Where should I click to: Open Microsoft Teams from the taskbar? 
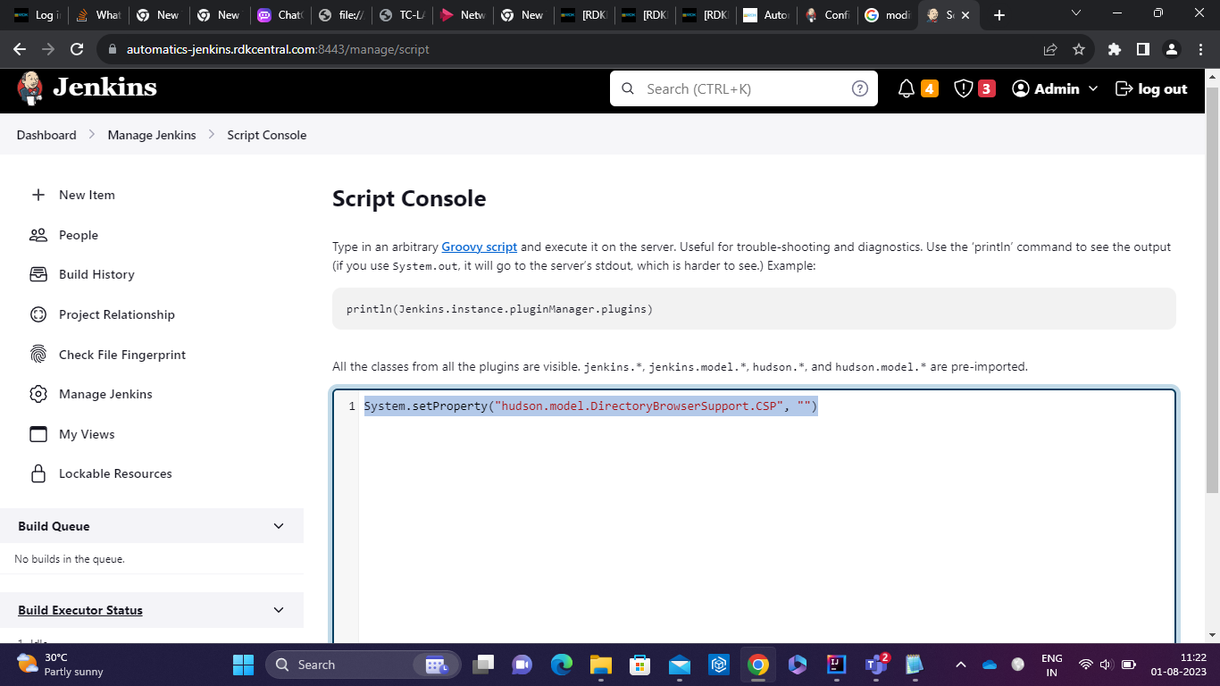coord(875,665)
